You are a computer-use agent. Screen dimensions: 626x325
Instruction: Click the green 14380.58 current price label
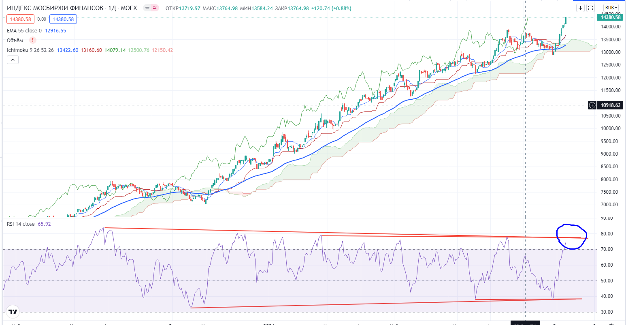coord(611,17)
